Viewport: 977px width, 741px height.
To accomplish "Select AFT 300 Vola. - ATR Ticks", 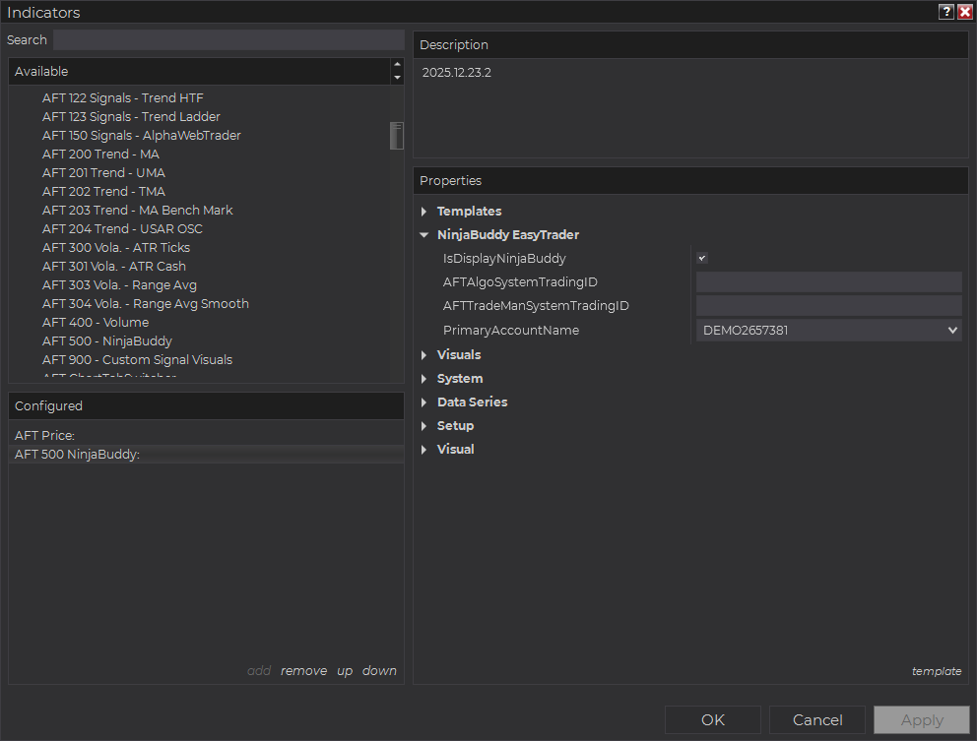I will pyautogui.click(x=116, y=247).
